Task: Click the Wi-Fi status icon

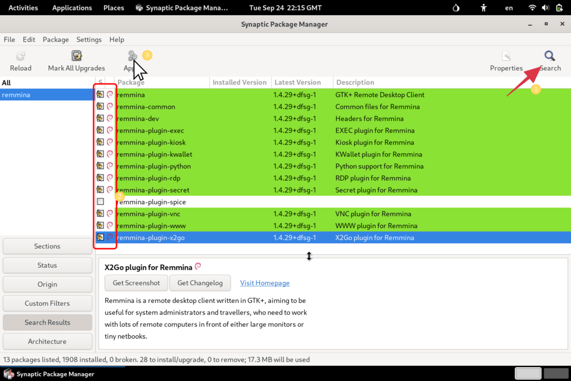Action: click(x=532, y=8)
